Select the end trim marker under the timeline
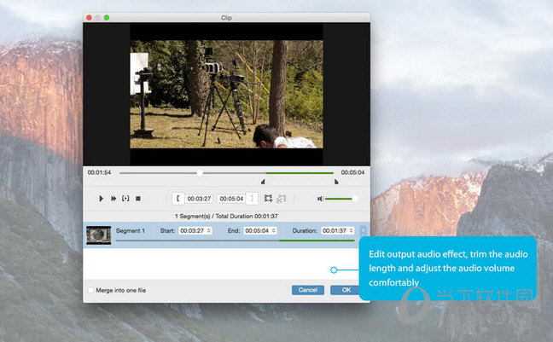553x342 pixels. coord(336,182)
